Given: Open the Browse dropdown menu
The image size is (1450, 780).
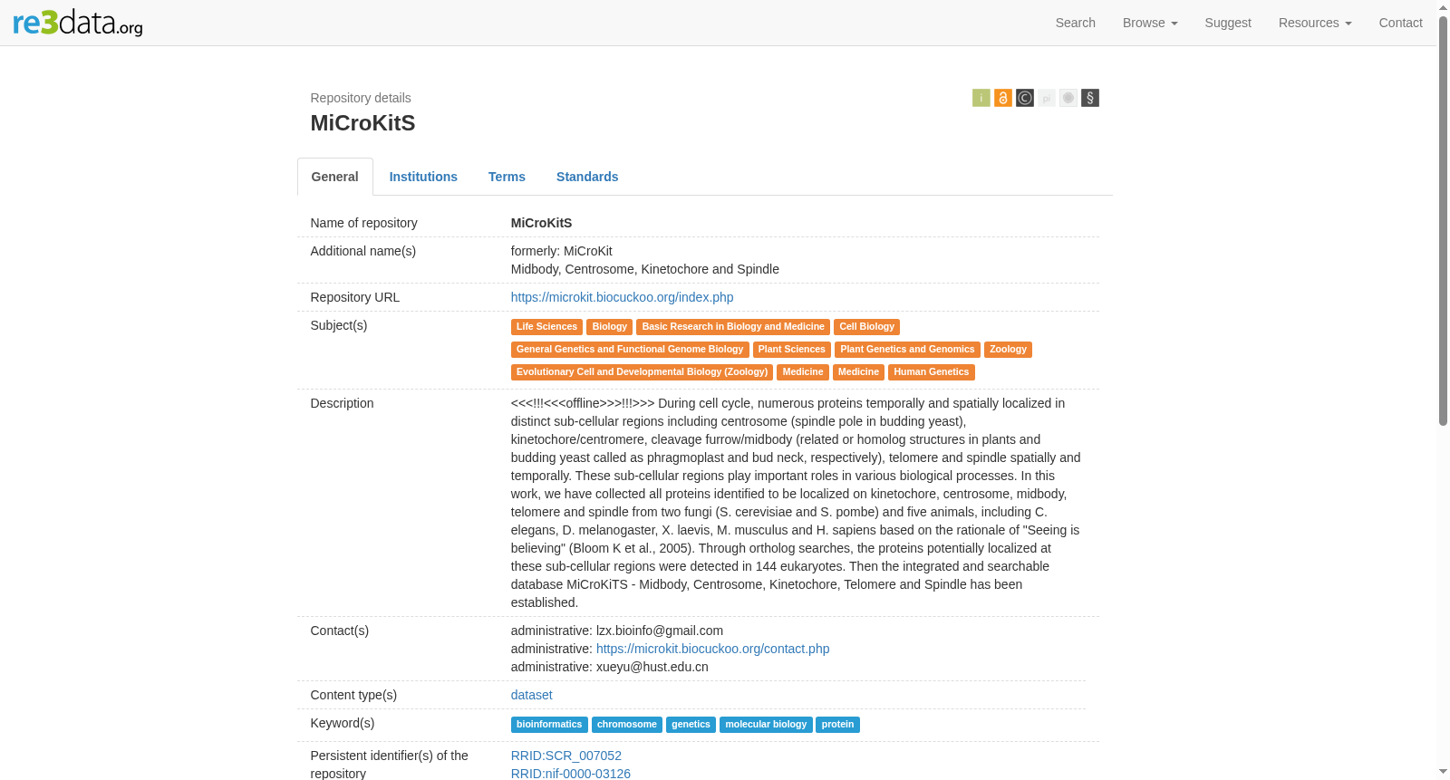Looking at the screenshot, I should (x=1150, y=23).
